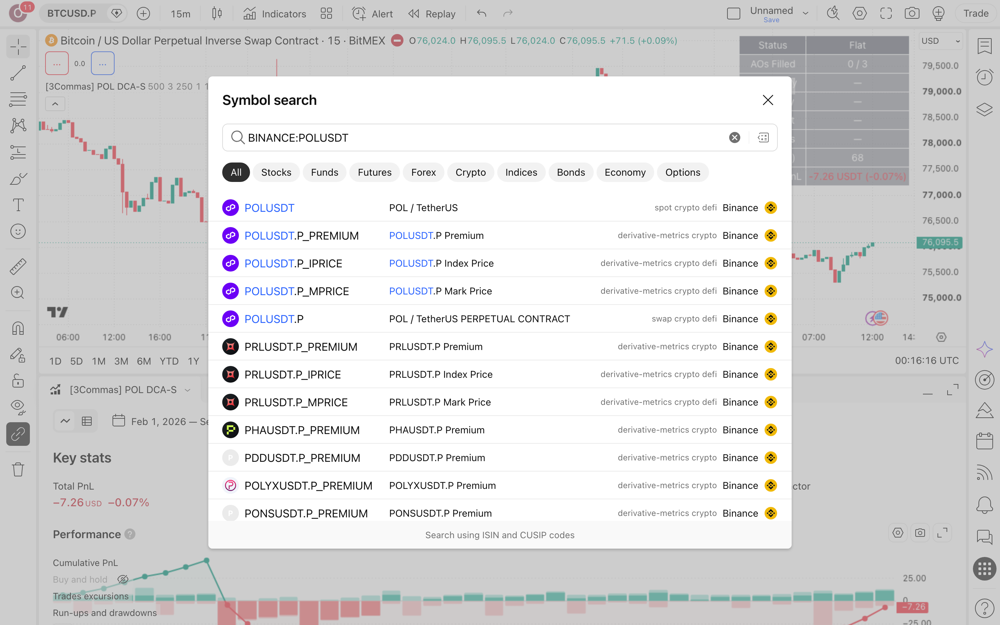
Task: Open the expression keyboard icon in search box
Action: pos(763,137)
